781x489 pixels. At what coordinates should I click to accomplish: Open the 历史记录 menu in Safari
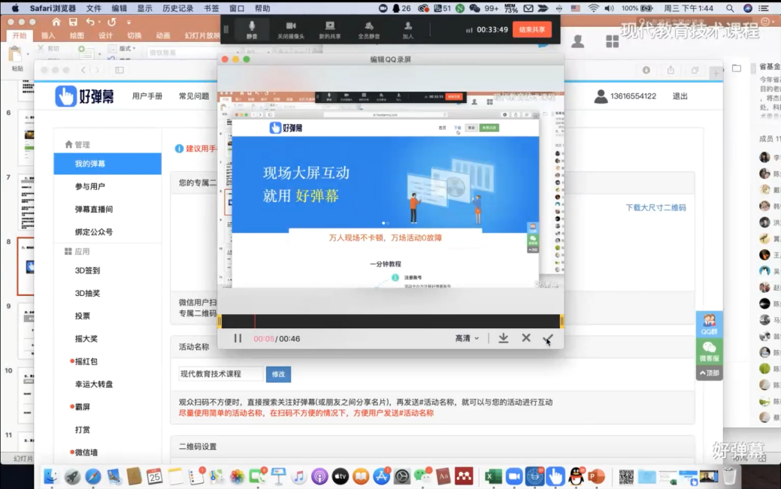pos(177,8)
